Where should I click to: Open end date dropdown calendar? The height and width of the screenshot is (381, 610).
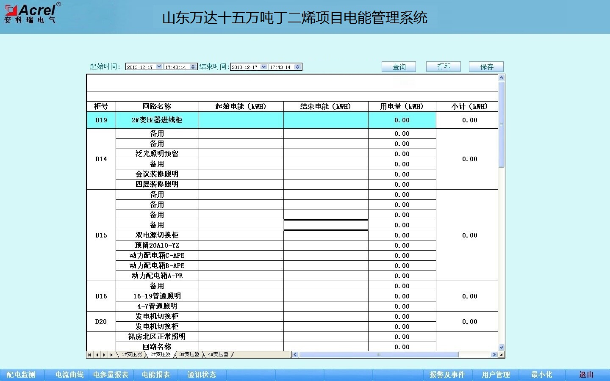[x=263, y=67]
